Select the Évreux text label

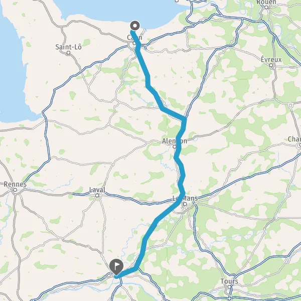[271, 60]
